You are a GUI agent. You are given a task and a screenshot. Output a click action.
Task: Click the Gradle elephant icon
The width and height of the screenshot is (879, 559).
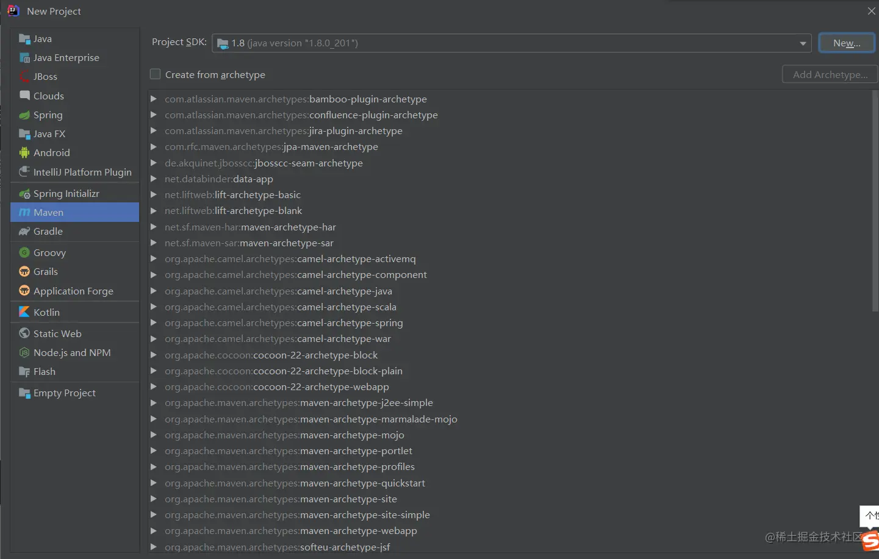24,232
